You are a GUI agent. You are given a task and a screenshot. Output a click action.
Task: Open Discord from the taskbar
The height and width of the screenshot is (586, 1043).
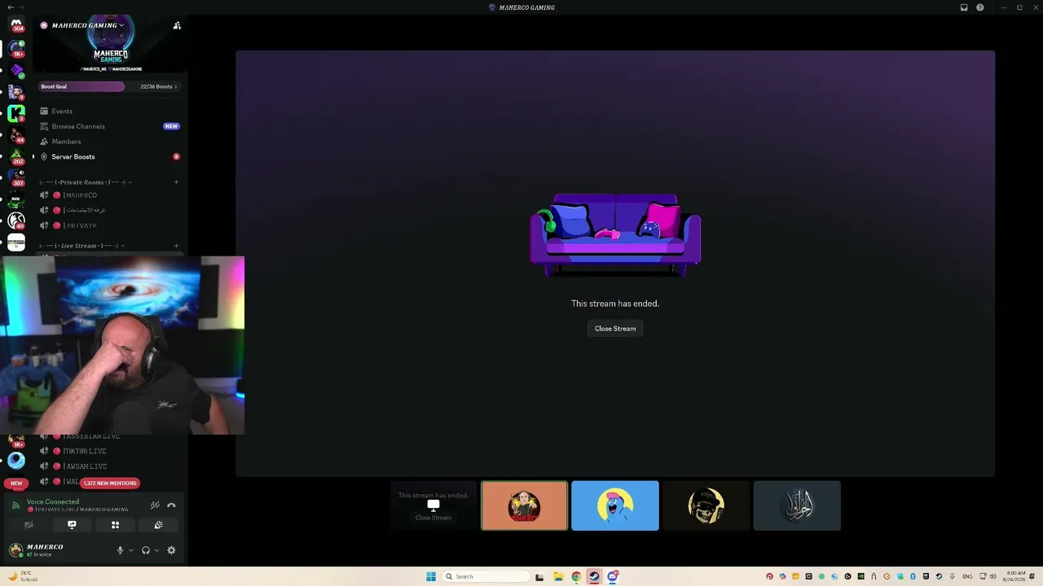click(613, 576)
